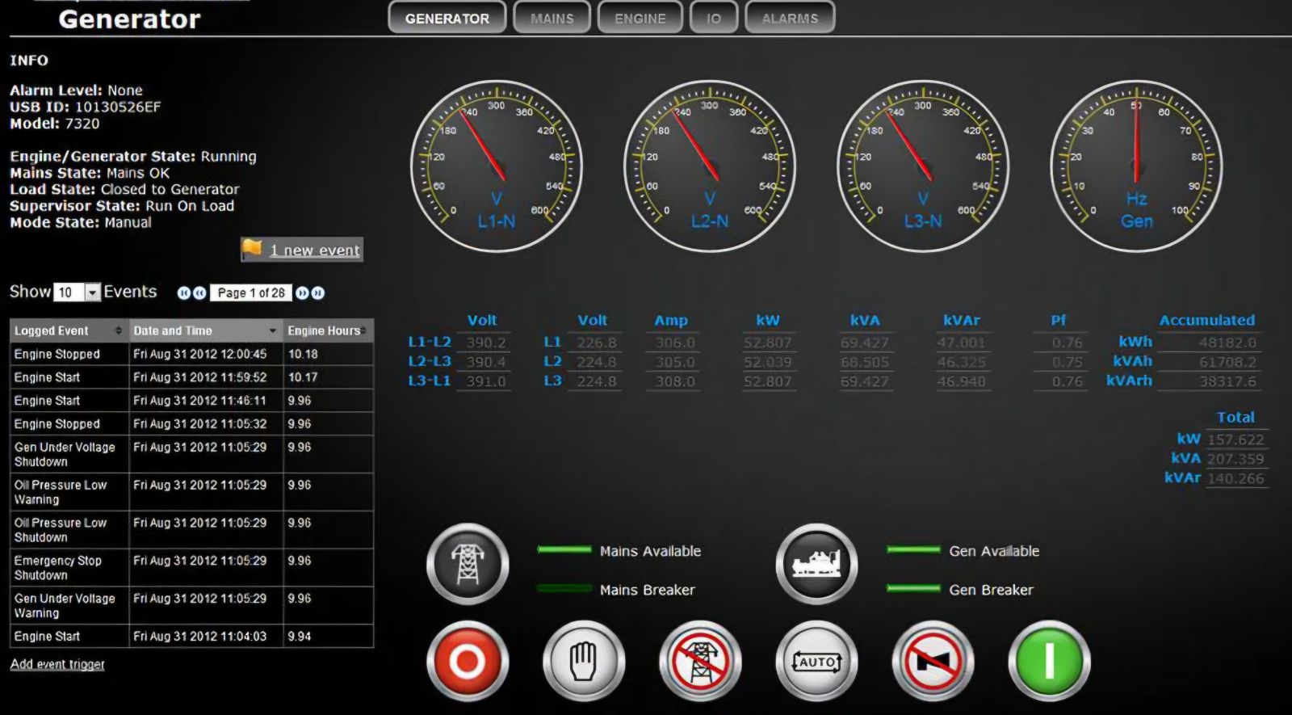Go to the next events page
Screen dimensions: 1292x715
[x=301, y=293]
